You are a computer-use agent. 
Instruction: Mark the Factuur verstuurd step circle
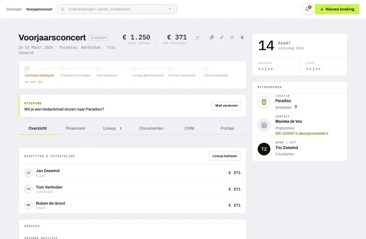[x=170, y=68]
